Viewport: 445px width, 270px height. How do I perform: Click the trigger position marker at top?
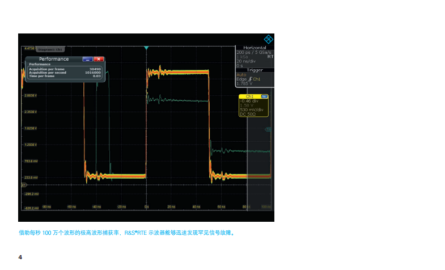click(146, 48)
